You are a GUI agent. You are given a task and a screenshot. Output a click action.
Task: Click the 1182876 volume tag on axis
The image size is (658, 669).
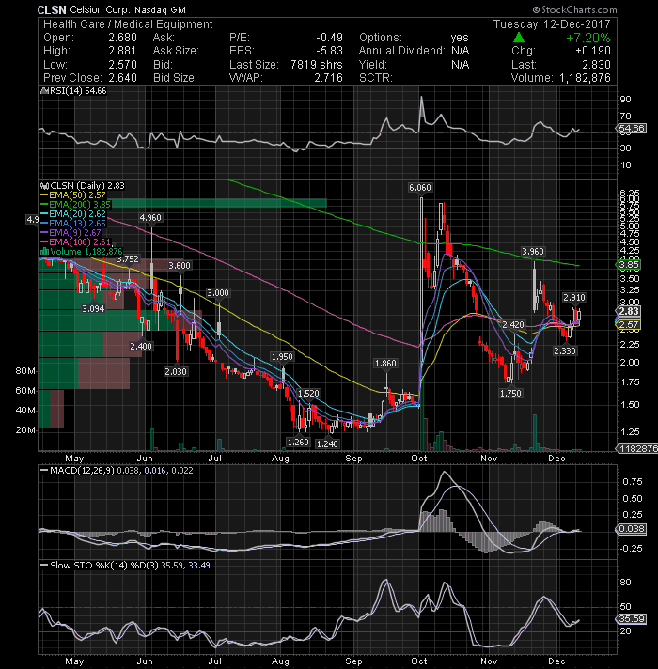tap(637, 449)
